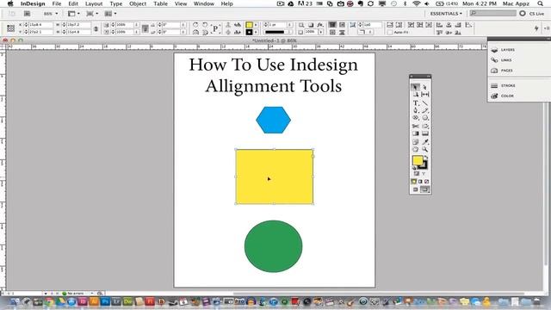The width and height of the screenshot is (551, 310).
Task: Click Apply None button in Tools panel
Action: coord(427,182)
